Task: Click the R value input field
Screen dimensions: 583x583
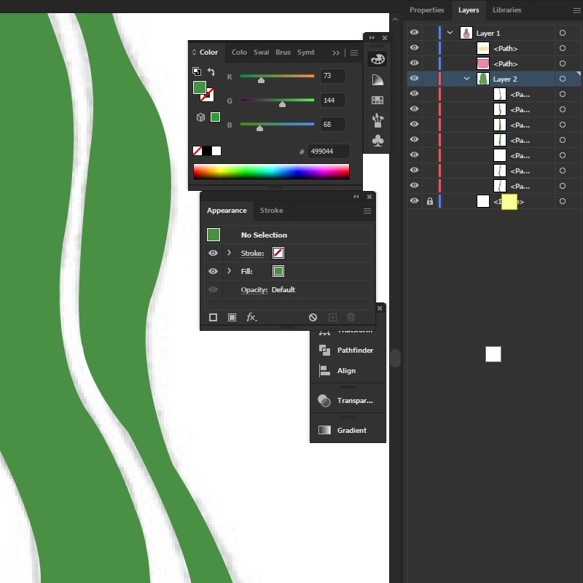Action: [x=332, y=76]
